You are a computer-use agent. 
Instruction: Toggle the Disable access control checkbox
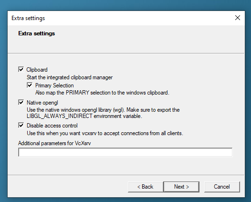21,126
